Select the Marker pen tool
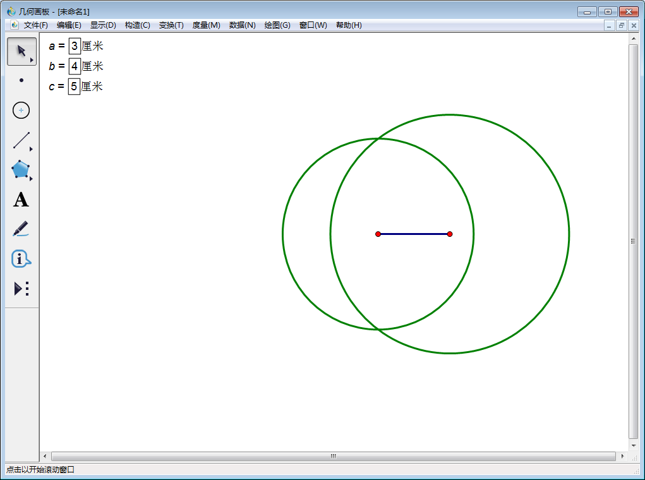 click(21, 229)
